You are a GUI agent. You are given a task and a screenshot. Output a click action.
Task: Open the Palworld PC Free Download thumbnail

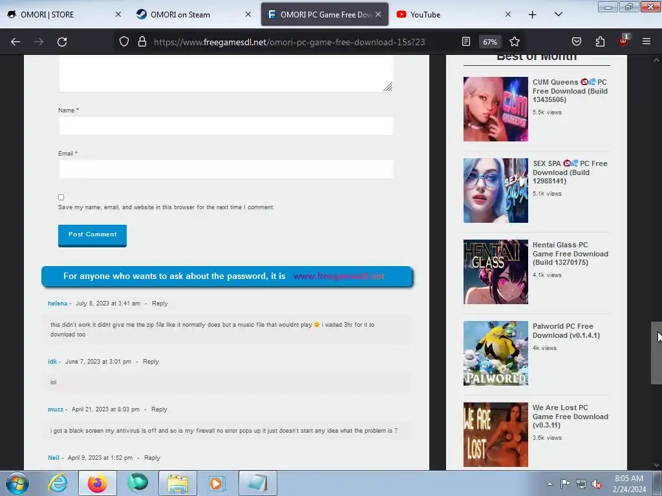pyautogui.click(x=496, y=353)
